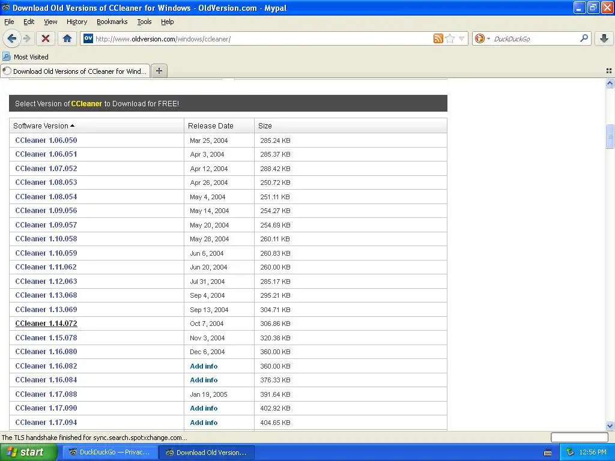Click the CCleaner name in banner heading
The image size is (615, 461).
[x=86, y=103]
